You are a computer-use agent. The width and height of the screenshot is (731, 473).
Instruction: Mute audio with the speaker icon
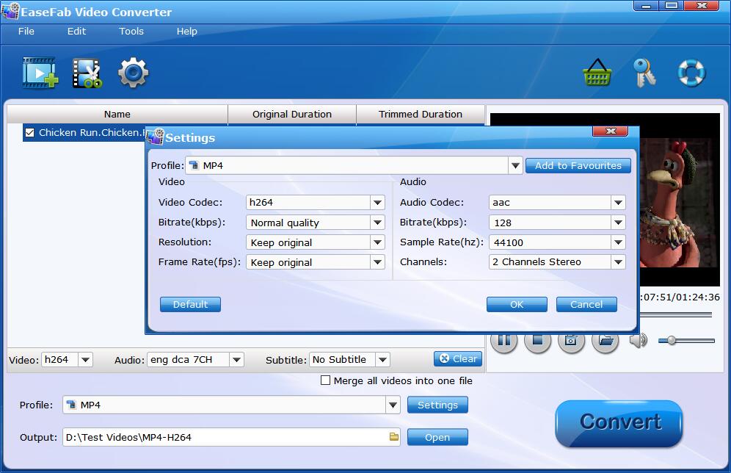(x=639, y=341)
